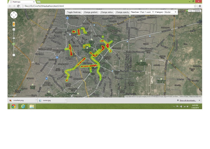
Task: Expand the cursor.jpg download options arrow
Action: (x=66, y=100)
